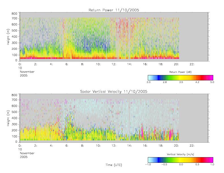Click the 2.8 tick on Return Power color bar
Viewport: 224px width, 173px height.
pos(165,82)
